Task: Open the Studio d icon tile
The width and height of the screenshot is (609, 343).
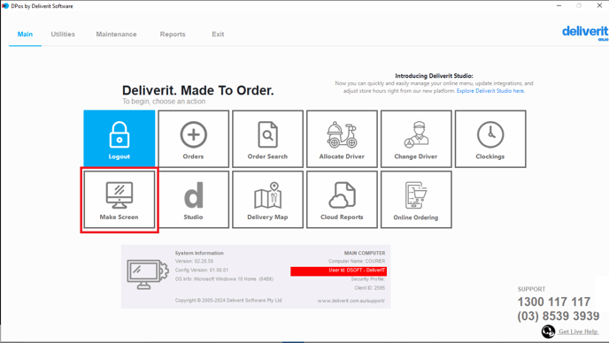Action: click(194, 200)
